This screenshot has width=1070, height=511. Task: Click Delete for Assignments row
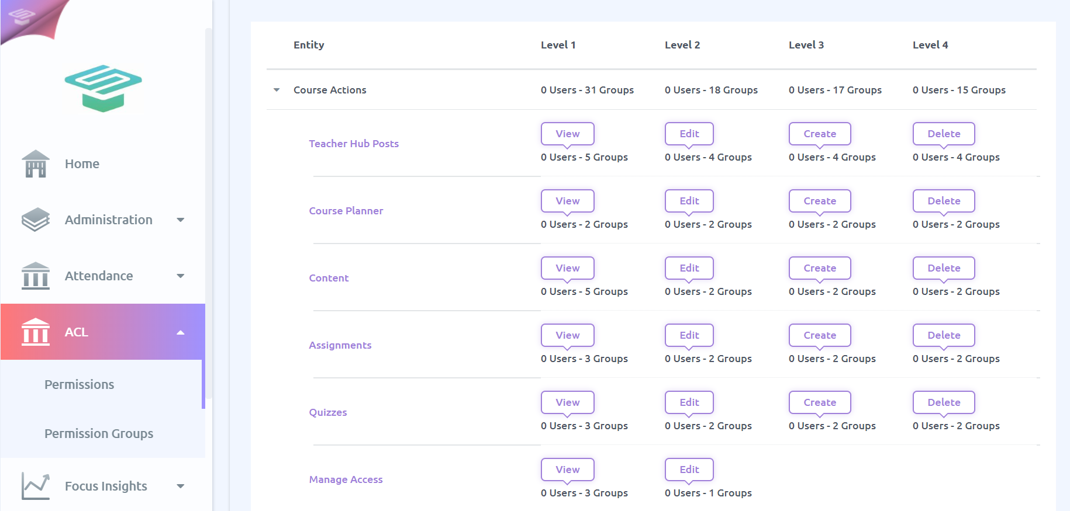pos(944,335)
